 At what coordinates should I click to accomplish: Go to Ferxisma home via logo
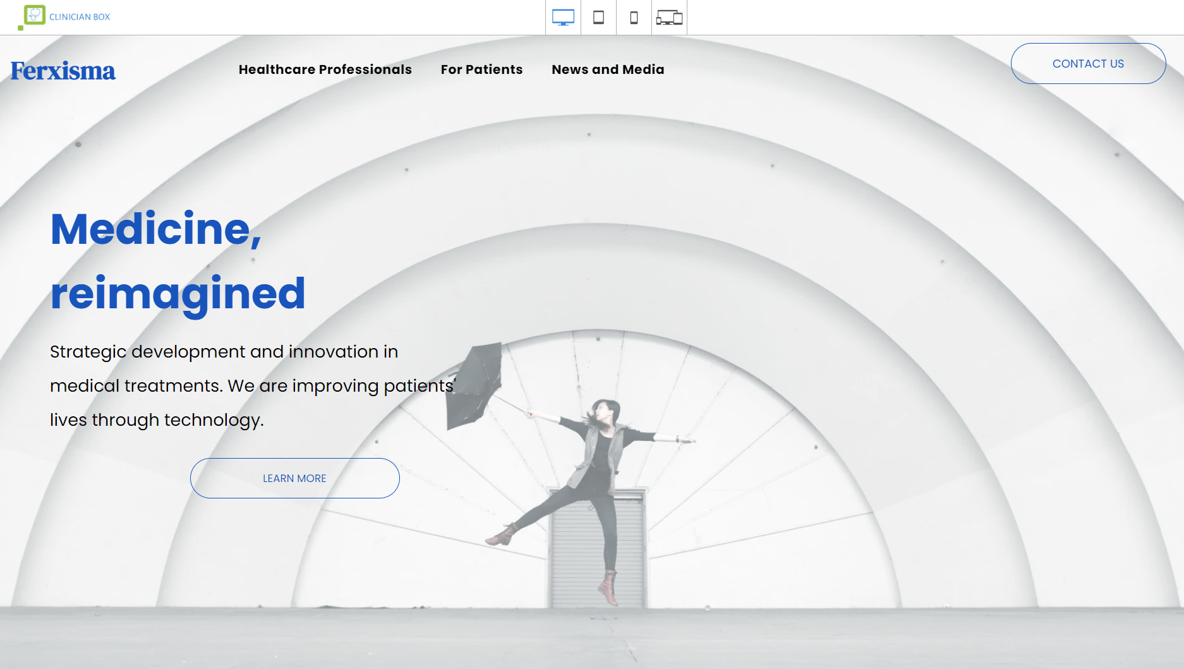[x=63, y=71]
